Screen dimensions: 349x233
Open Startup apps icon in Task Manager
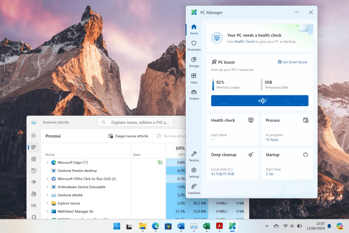pyautogui.click(x=34, y=182)
